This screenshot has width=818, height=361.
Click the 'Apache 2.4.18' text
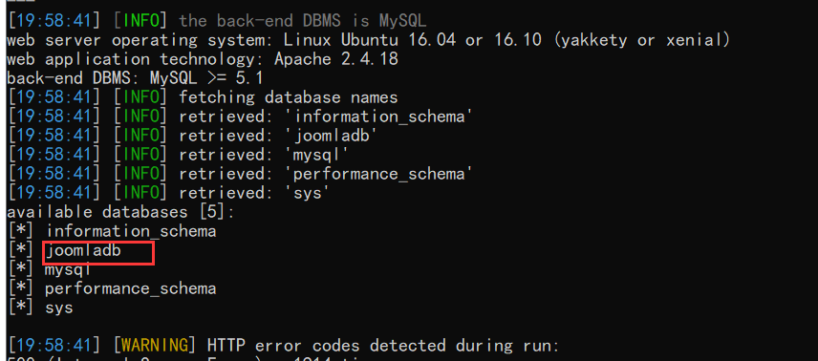coord(336,59)
